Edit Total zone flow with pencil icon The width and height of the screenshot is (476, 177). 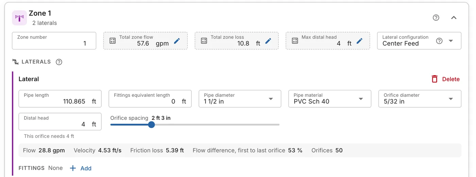click(x=177, y=41)
